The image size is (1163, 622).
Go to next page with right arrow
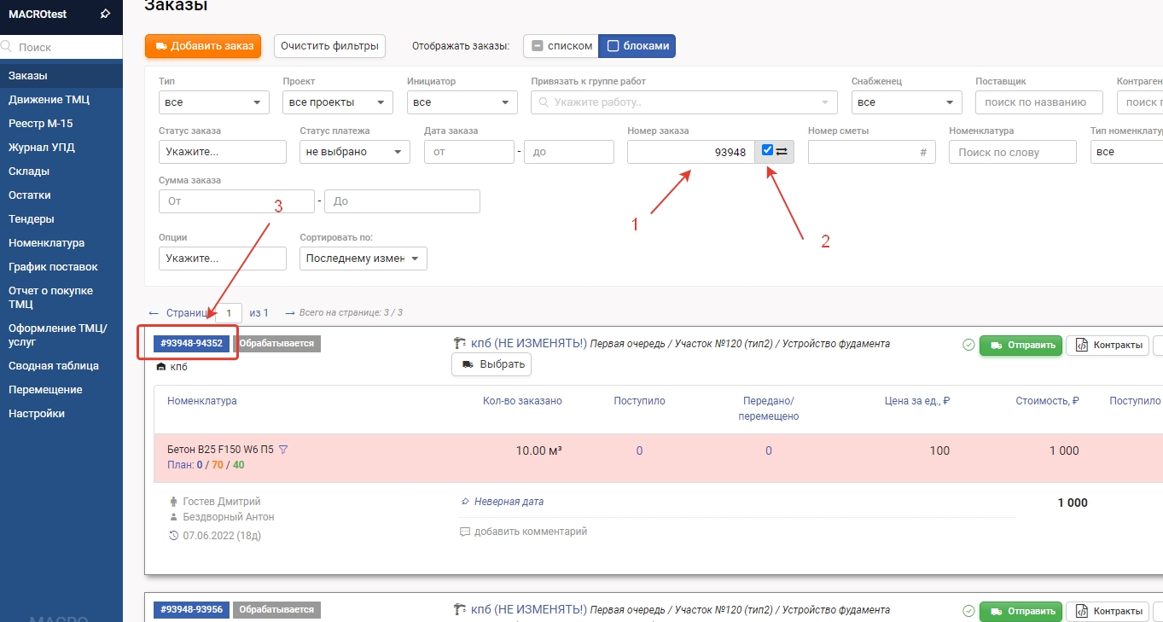pyautogui.click(x=290, y=313)
